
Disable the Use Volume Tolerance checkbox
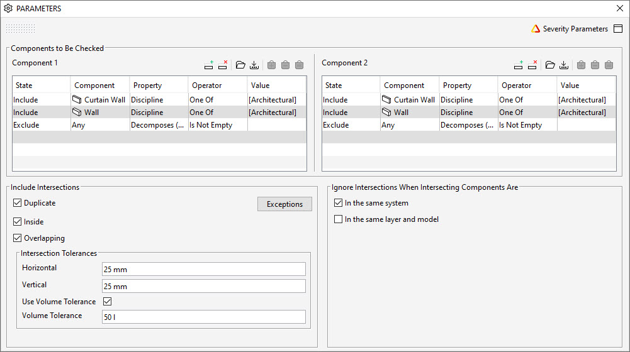(107, 302)
